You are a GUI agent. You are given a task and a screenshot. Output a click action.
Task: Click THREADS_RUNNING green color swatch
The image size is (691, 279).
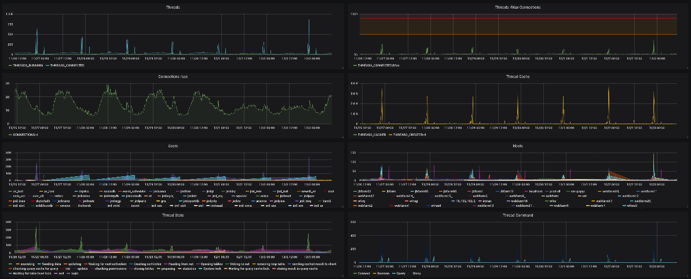click(10, 65)
